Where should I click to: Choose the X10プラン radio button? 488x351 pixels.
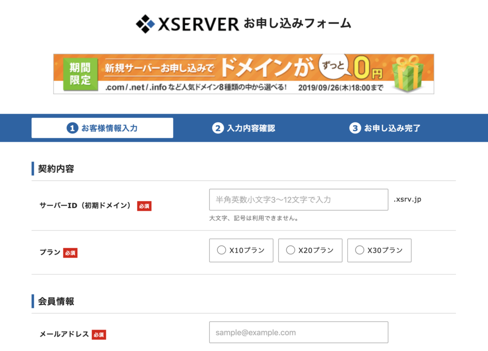221,250
